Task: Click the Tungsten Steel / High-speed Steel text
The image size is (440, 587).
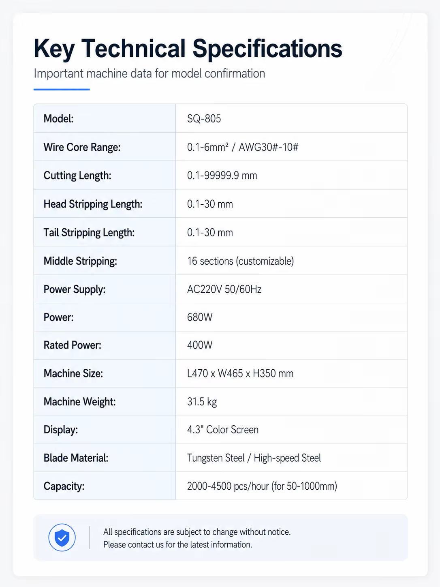Action: [x=254, y=458]
